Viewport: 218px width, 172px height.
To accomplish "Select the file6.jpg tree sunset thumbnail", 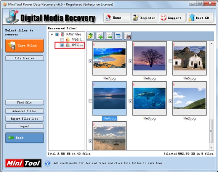I will (x=149, y=58).
